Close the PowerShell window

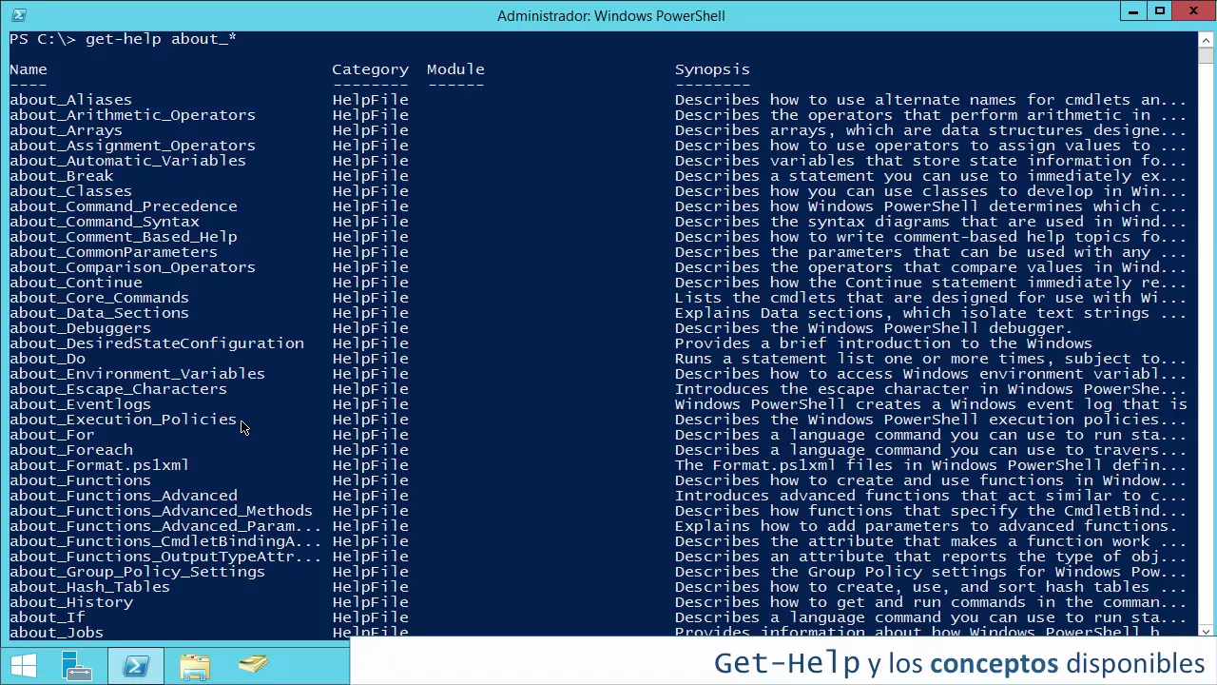1194,11
